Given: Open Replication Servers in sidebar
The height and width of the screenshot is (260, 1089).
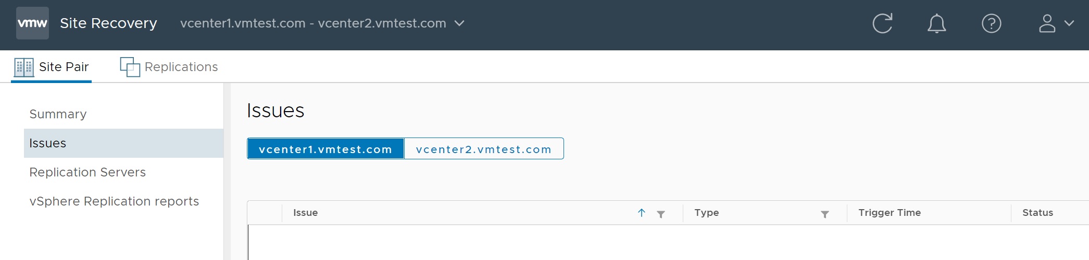Looking at the screenshot, I should [87, 172].
